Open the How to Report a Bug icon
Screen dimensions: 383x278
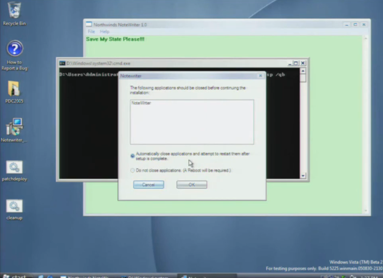pyautogui.click(x=15, y=55)
